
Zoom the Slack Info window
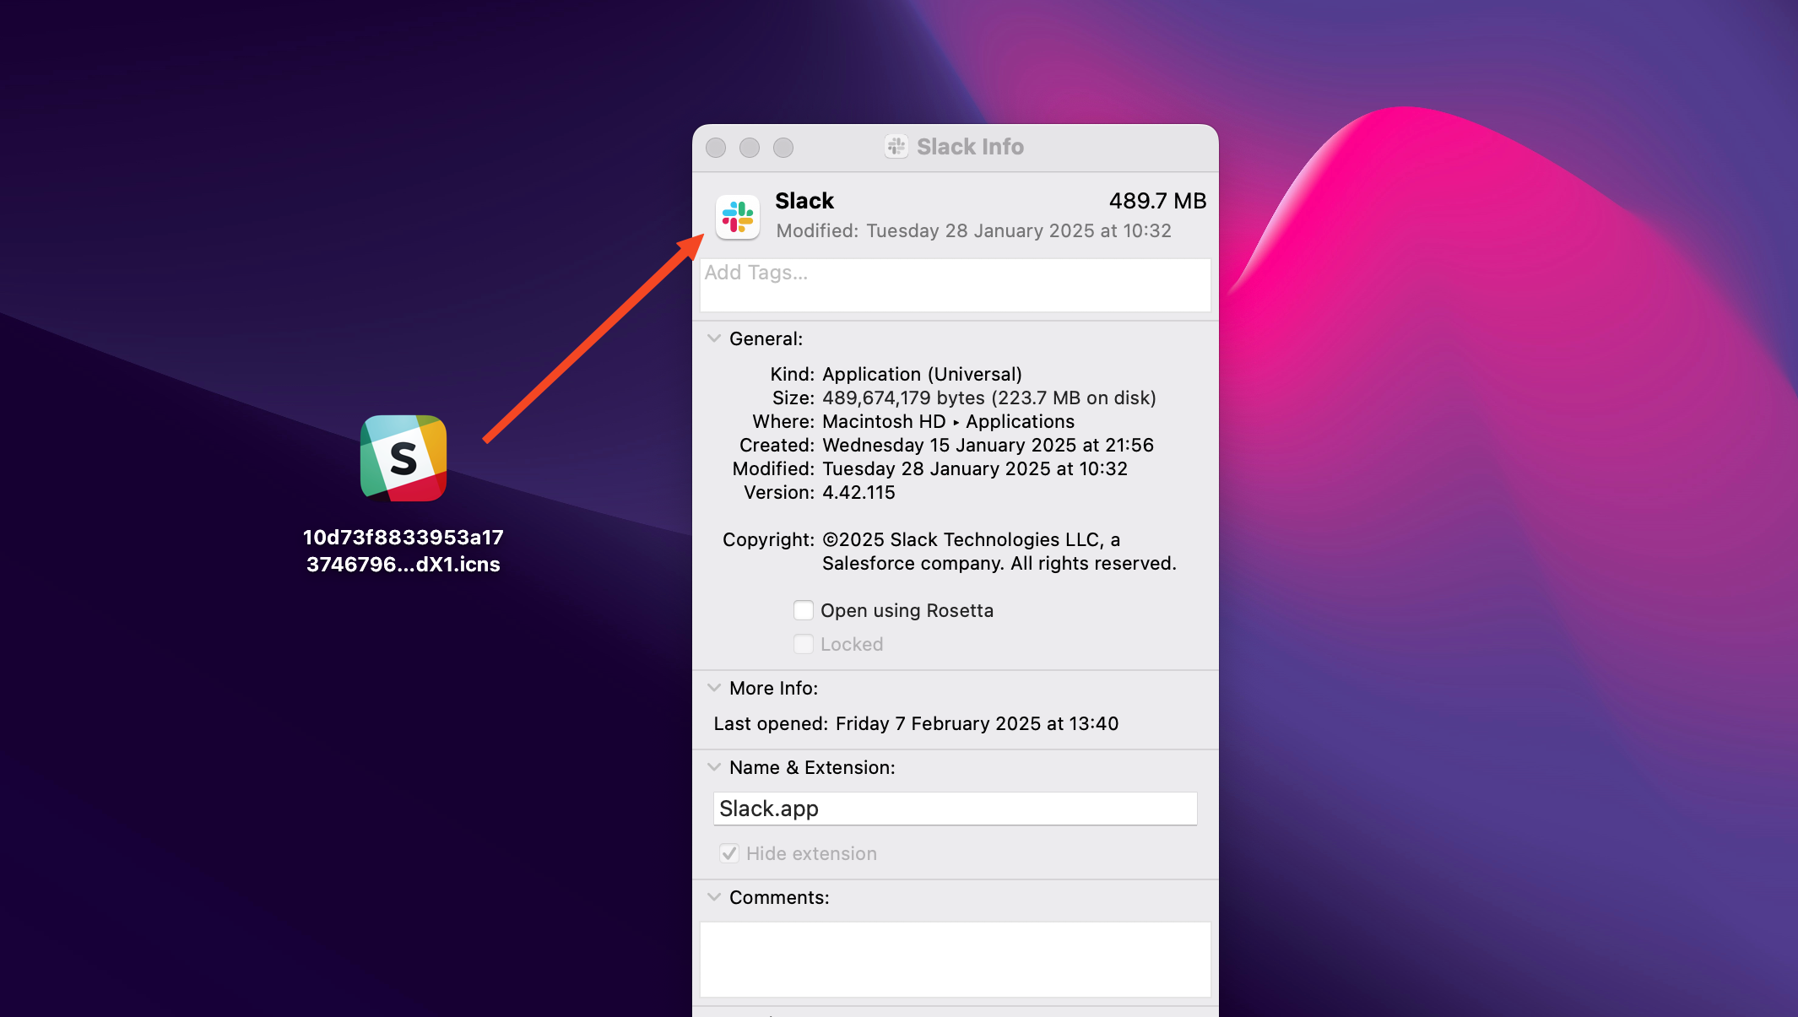pos(783,148)
